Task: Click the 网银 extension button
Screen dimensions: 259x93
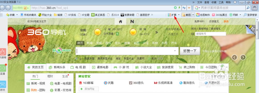Action: (x=234, y=15)
